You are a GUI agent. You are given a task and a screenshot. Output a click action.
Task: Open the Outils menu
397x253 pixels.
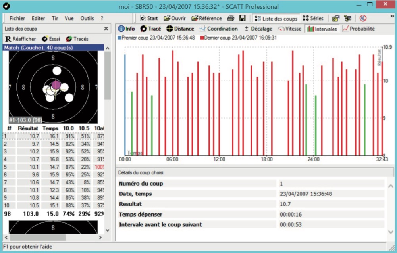tap(87, 18)
